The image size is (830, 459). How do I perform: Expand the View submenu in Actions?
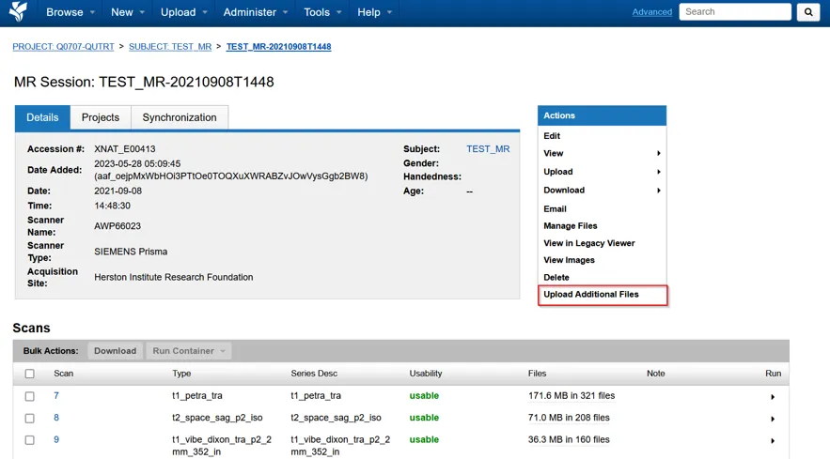click(x=602, y=153)
